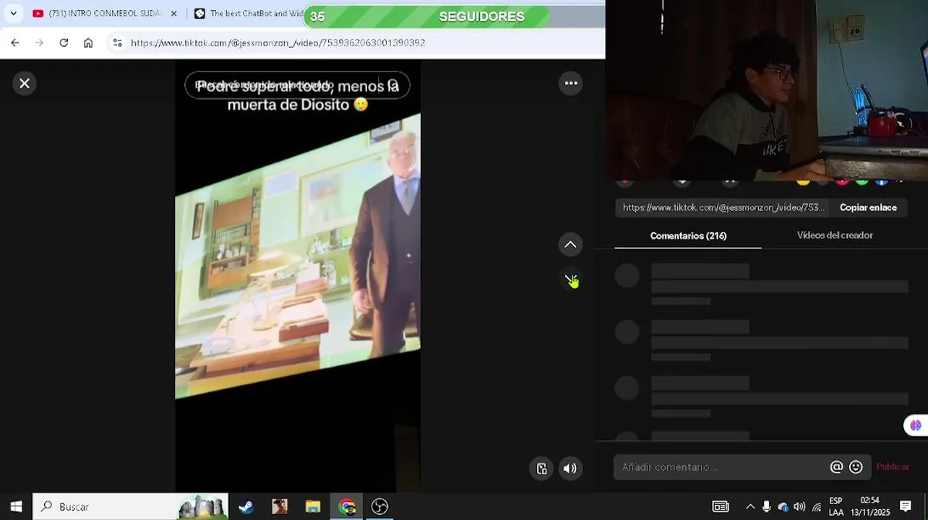Switch to The best ChatBot tab
Screen dimensions: 928x520
(x=249, y=14)
